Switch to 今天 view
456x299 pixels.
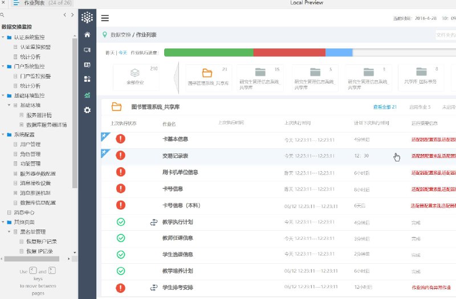pos(123,53)
